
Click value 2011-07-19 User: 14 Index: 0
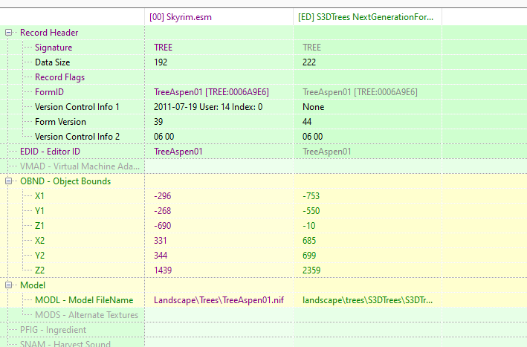click(x=208, y=107)
